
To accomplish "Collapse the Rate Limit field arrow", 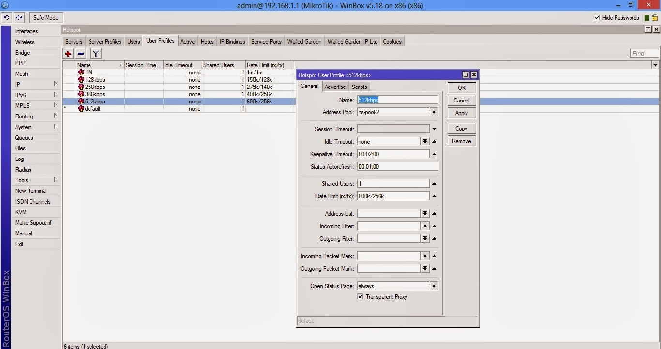I will click(434, 196).
